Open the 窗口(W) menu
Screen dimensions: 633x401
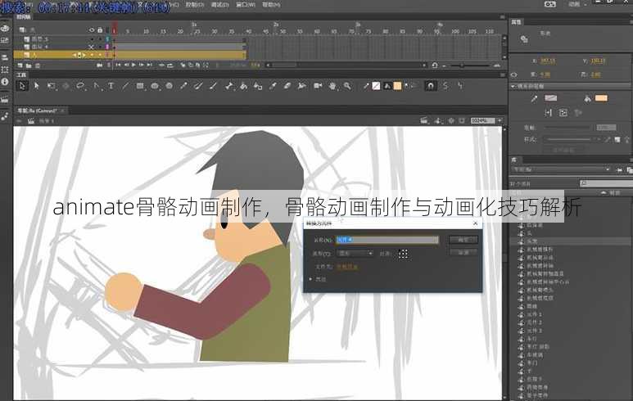(x=246, y=4)
